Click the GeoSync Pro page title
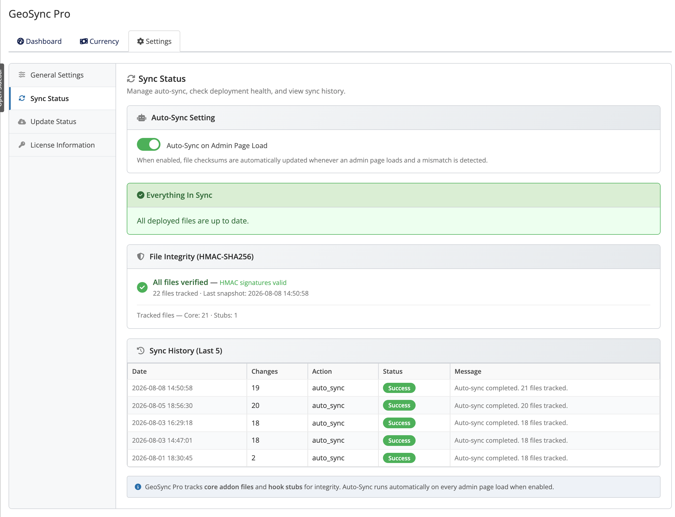The image size is (675, 517). point(39,14)
